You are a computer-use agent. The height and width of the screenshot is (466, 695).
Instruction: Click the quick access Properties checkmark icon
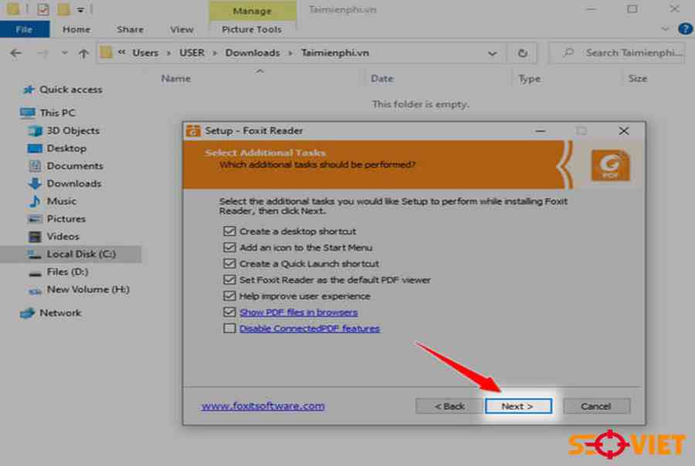[x=43, y=9]
